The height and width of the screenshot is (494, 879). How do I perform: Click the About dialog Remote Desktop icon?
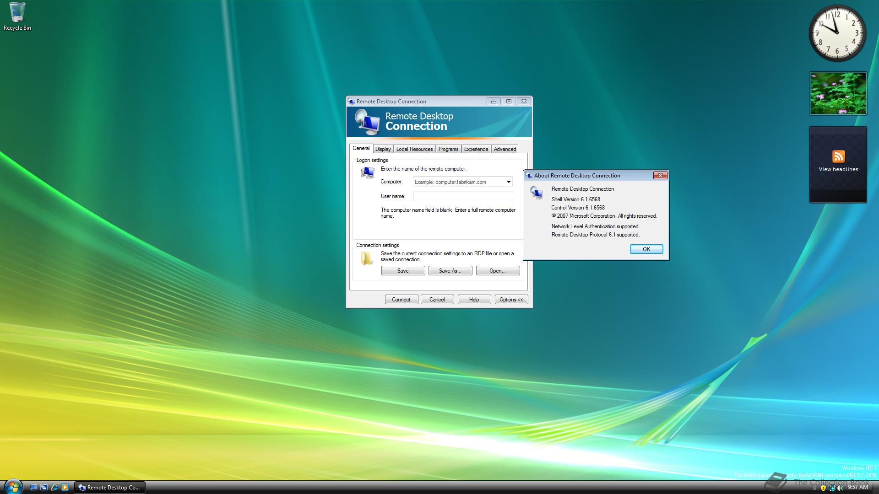pos(537,193)
